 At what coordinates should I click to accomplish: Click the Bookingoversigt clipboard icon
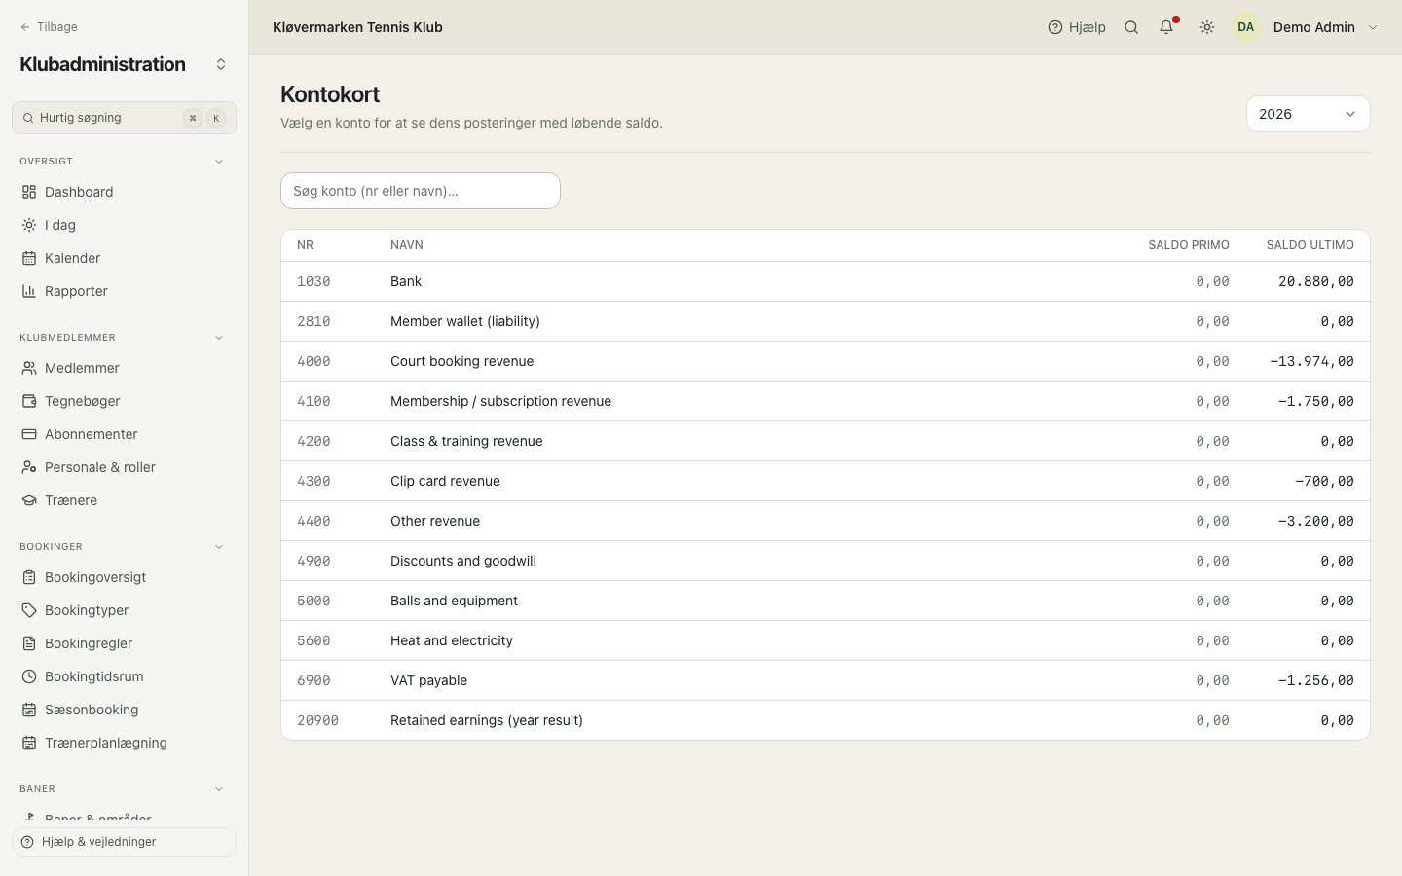[29, 577]
